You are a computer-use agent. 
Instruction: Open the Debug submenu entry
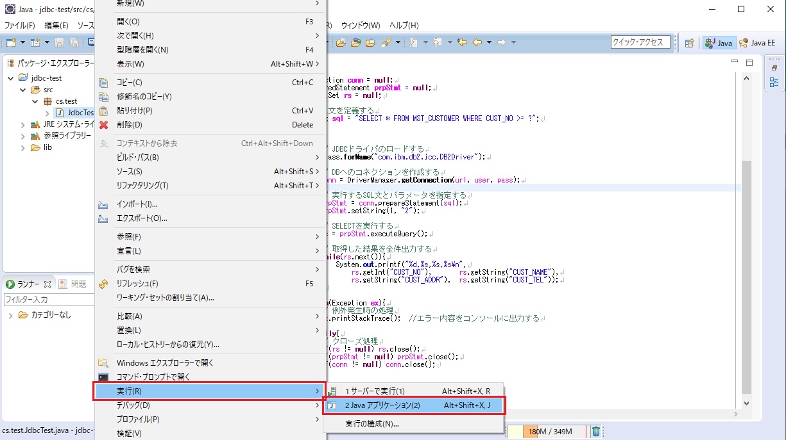coord(211,405)
